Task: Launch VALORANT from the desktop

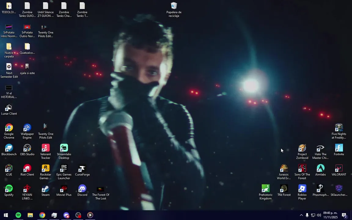Action: point(339,170)
